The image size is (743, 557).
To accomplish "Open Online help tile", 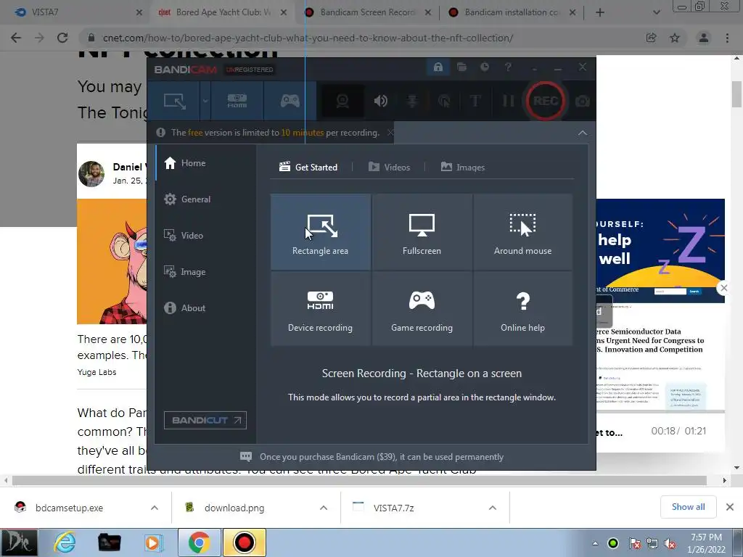I will click(522, 308).
